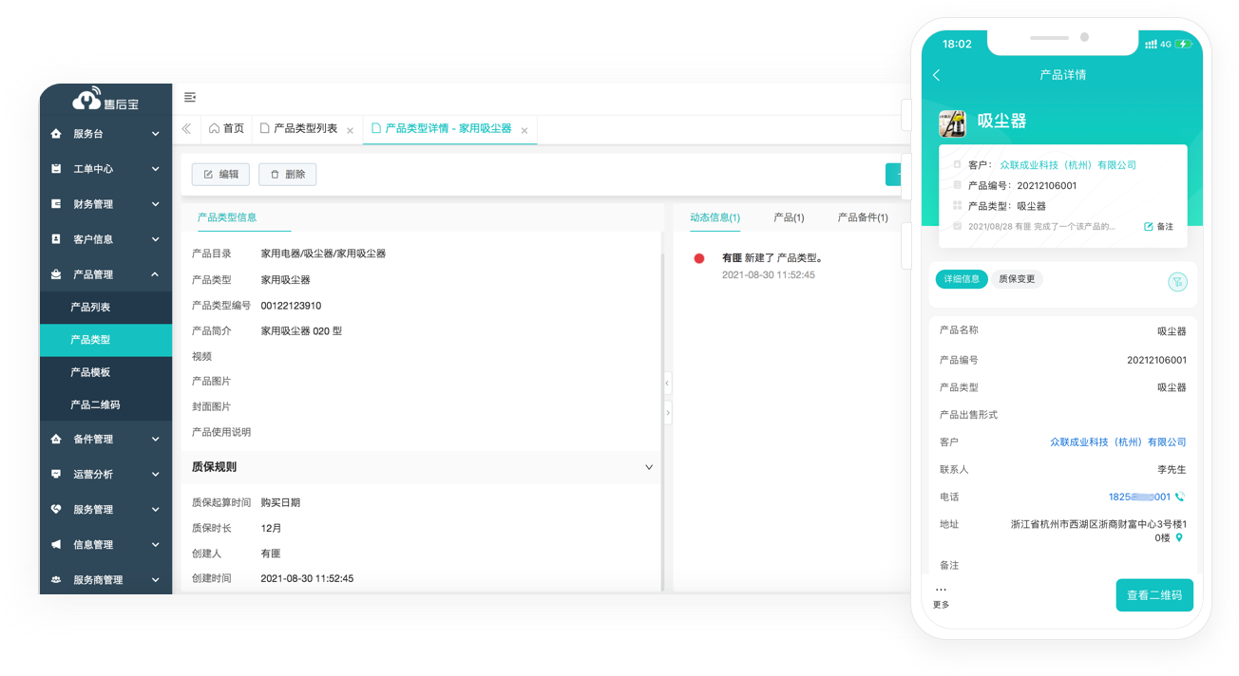Tap the 备注 edit note icon

1158,227
